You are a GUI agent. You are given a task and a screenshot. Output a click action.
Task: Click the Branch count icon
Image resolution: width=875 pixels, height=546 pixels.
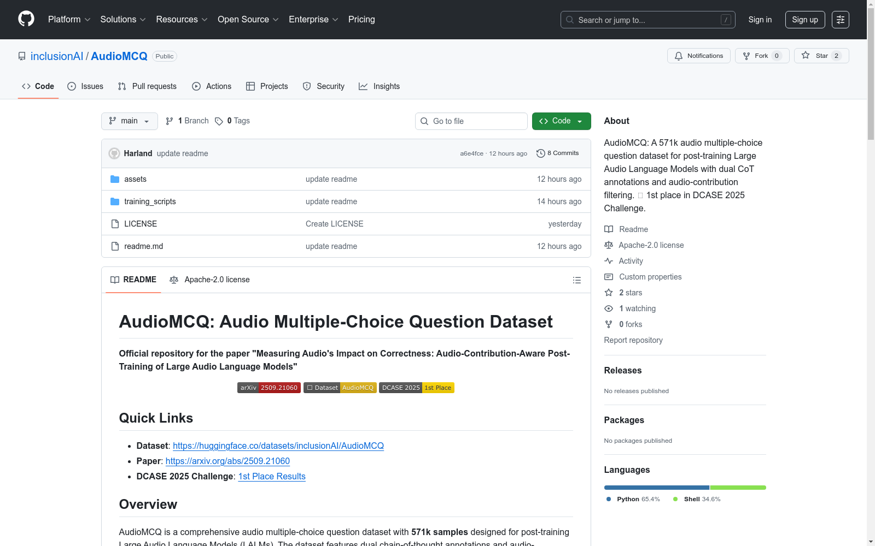pyautogui.click(x=170, y=121)
